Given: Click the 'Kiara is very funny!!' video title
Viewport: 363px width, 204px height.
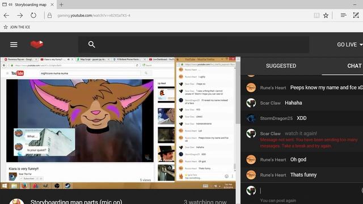Looking at the screenshot, I should coord(24,169).
